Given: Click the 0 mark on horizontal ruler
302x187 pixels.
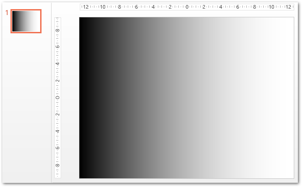Looking at the screenshot, I should coord(187,7).
